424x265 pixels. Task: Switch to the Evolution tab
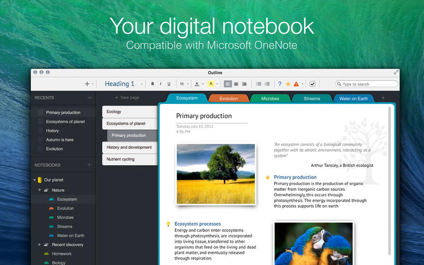(228, 99)
